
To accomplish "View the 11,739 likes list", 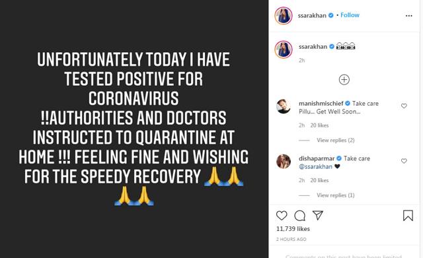I will point(293,229).
